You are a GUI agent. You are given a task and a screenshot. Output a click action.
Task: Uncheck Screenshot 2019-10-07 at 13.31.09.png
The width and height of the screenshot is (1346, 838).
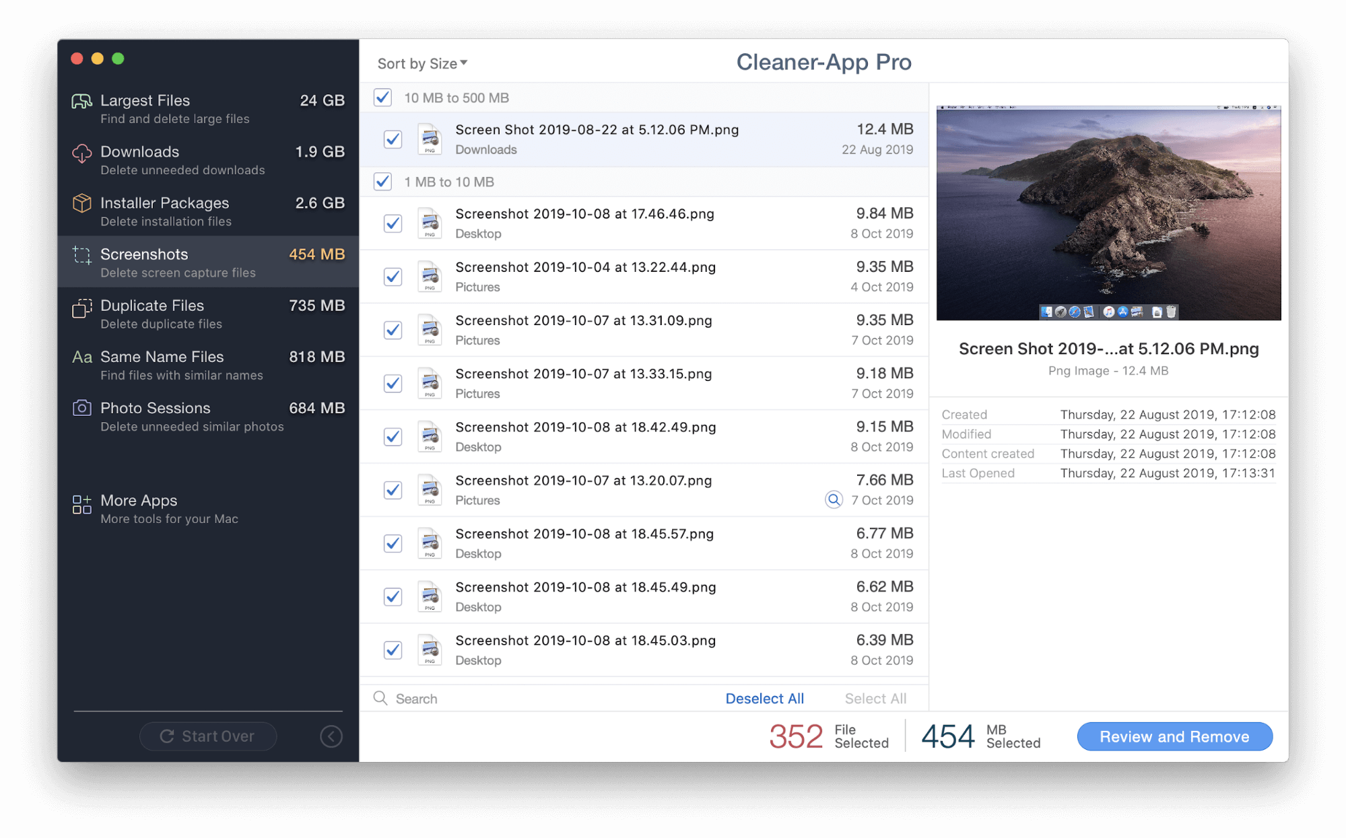point(393,327)
